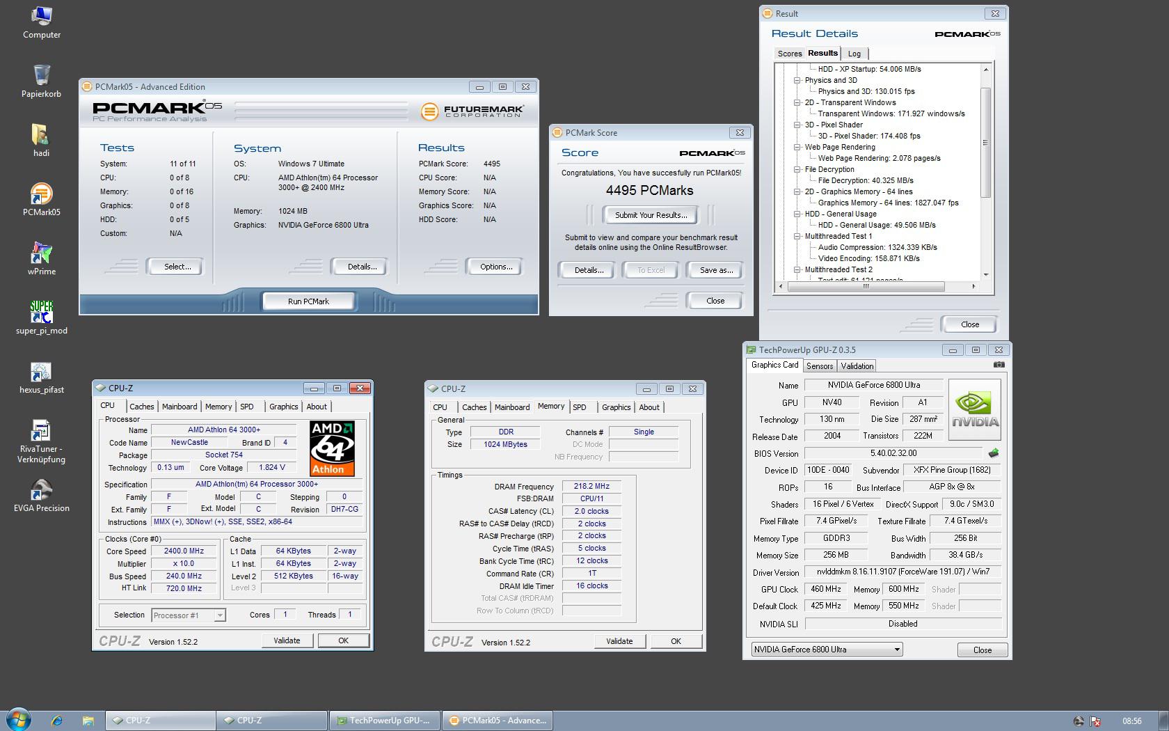Collapse the 3D - Pixel Shader node
Viewport: 1169px width, 731px height.
[797, 125]
